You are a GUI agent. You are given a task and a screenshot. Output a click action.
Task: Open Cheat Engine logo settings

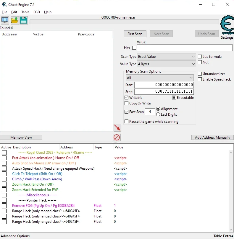coord(227,25)
